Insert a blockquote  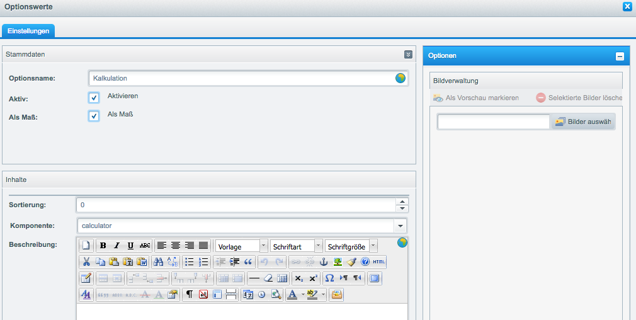coord(248,262)
